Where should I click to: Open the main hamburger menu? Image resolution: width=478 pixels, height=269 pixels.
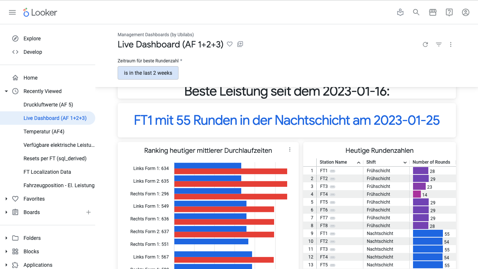pyautogui.click(x=12, y=12)
